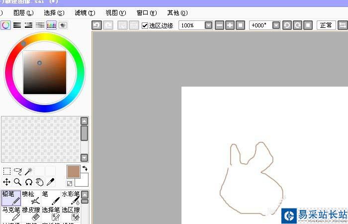
Task: Click the zoom out minus button
Action: coord(220,25)
